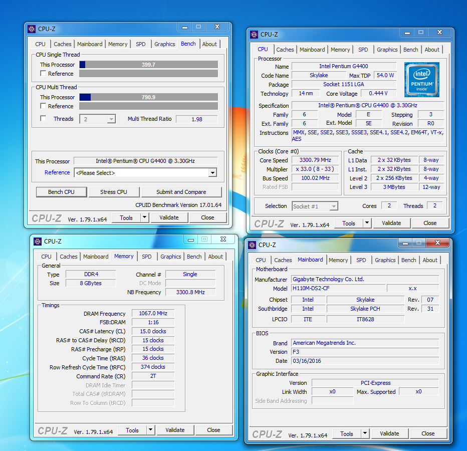Click Tools button in the Memory window
Screen dimensions: 467x451
(x=132, y=430)
